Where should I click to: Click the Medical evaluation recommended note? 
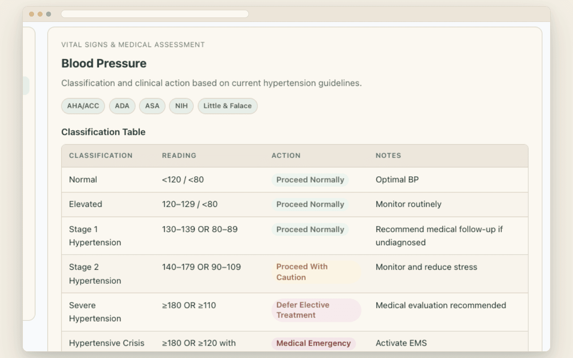point(441,305)
